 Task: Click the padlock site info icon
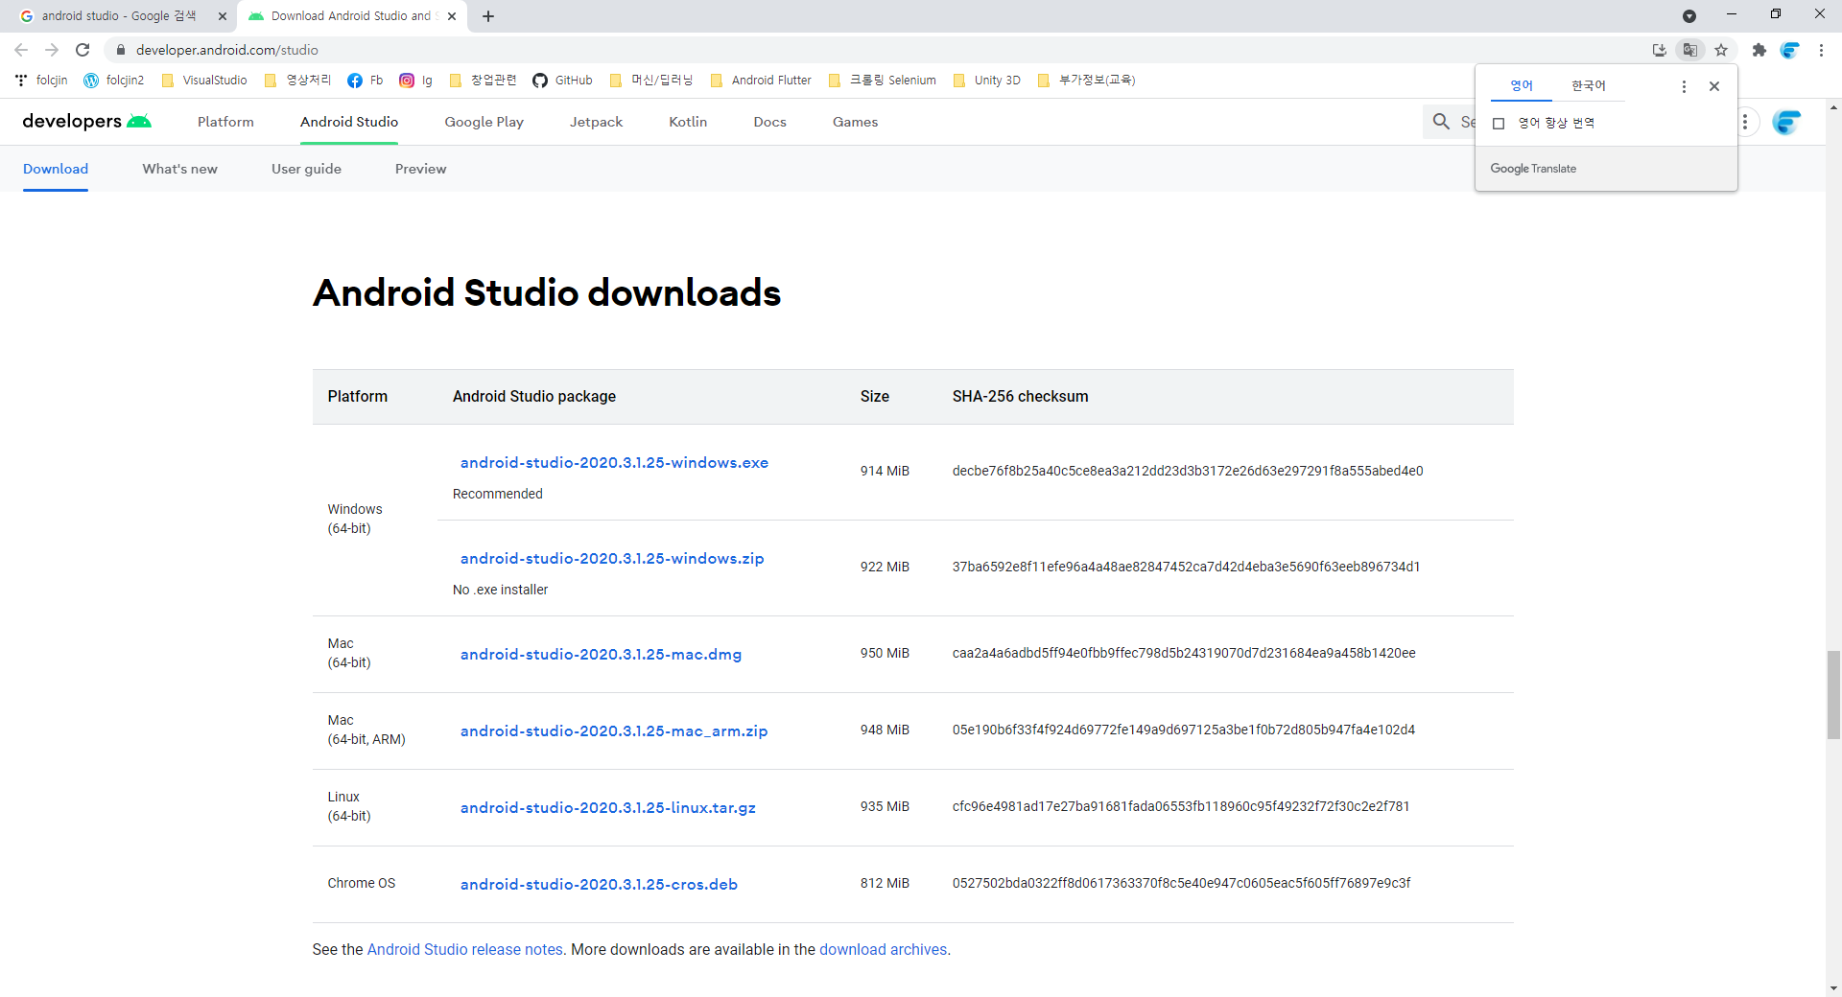point(121,50)
